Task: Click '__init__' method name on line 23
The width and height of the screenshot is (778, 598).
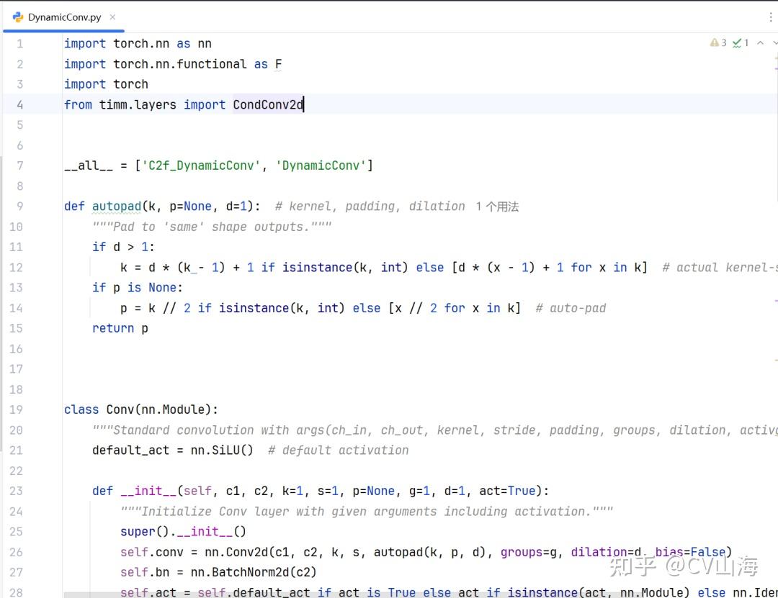Action: tap(149, 491)
